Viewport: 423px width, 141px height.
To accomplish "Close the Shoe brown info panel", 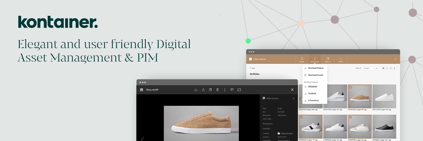I will click(293, 98).
